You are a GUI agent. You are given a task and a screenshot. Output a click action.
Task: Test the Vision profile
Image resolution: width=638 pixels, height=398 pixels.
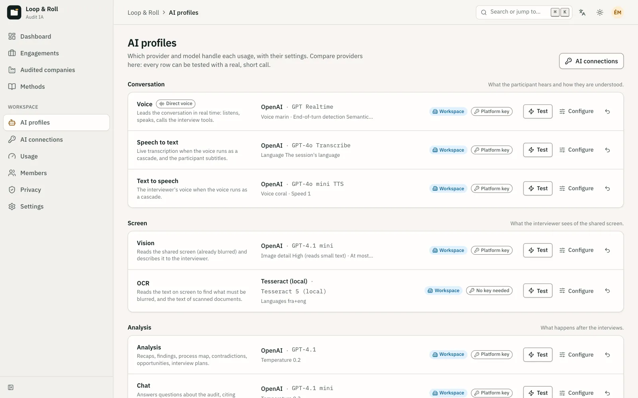click(x=538, y=250)
